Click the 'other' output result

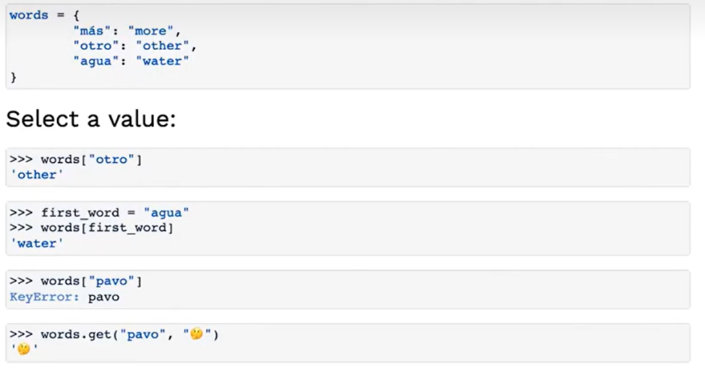pyautogui.click(x=36, y=175)
